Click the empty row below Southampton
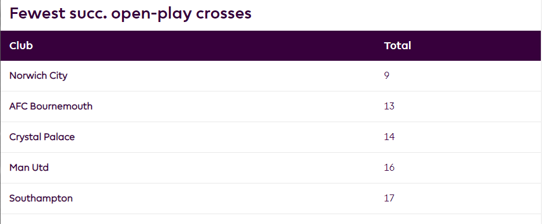The height and width of the screenshot is (224, 542). 271,219
